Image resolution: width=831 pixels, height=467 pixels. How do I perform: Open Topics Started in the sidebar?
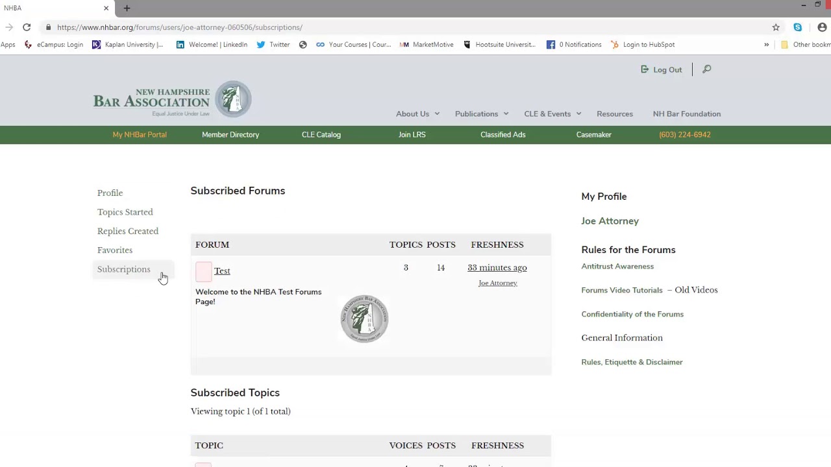[x=125, y=212]
